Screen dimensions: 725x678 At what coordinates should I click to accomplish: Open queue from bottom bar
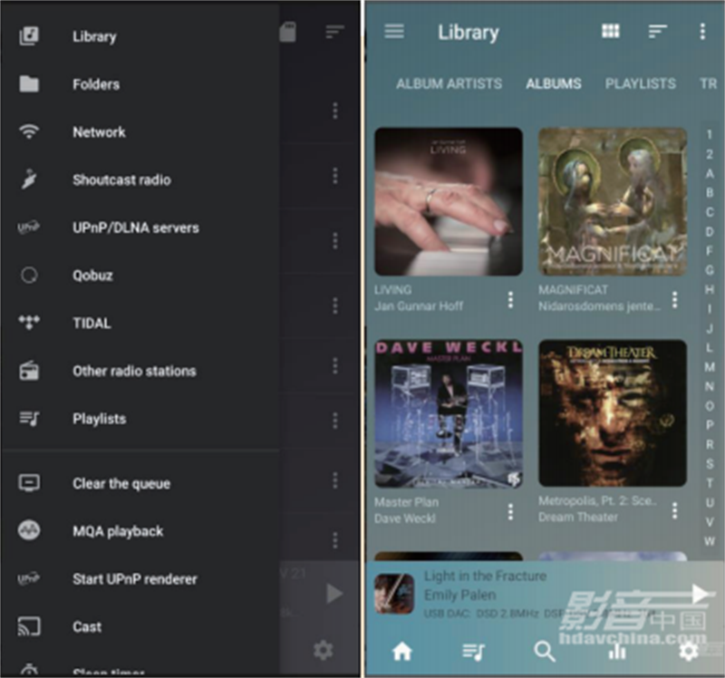(x=473, y=651)
